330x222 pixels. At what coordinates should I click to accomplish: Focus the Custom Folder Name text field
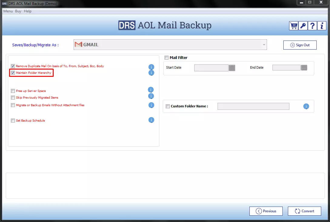tap(253, 106)
